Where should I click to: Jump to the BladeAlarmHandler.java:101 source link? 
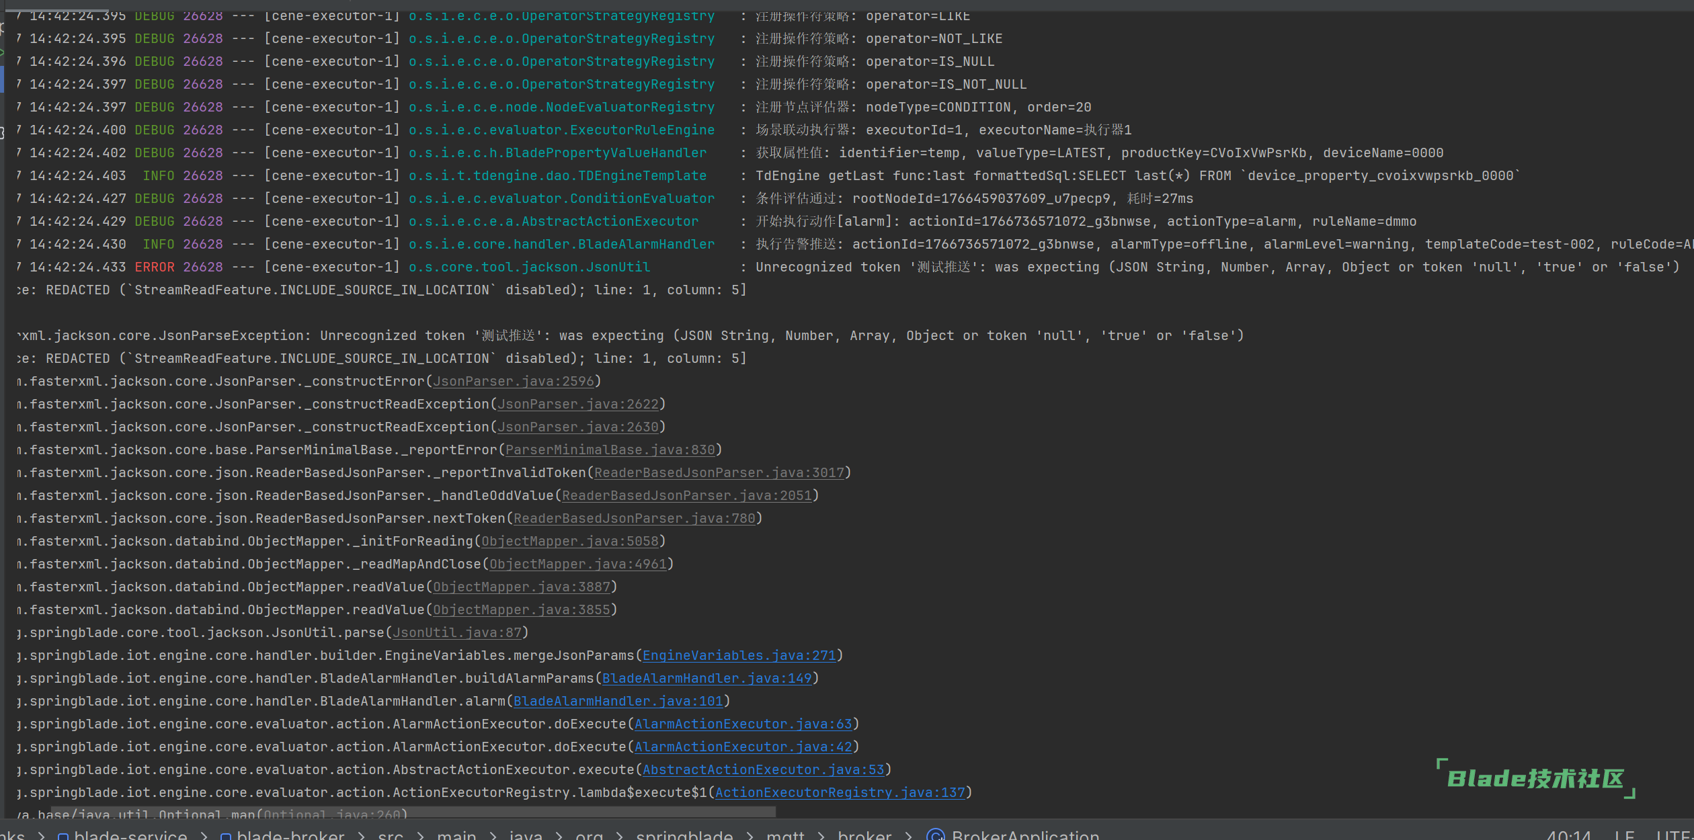[x=618, y=701]
